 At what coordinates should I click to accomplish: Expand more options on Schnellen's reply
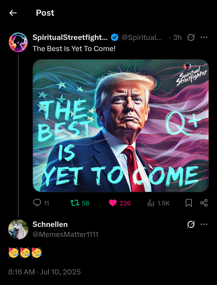click(x=204, y=224)
